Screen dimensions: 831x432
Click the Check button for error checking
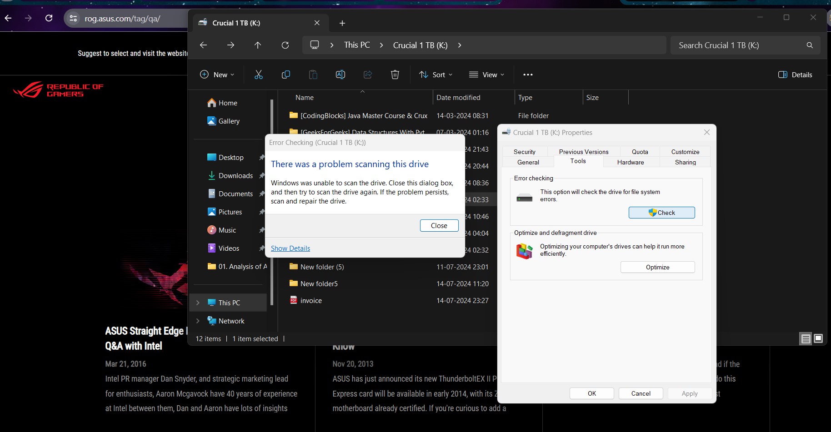[x=661, y=213]
